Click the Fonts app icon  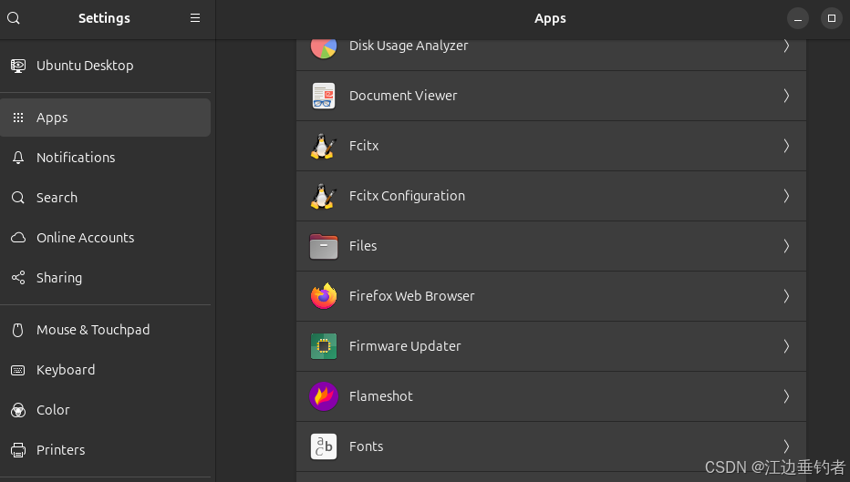coord(324,446)
